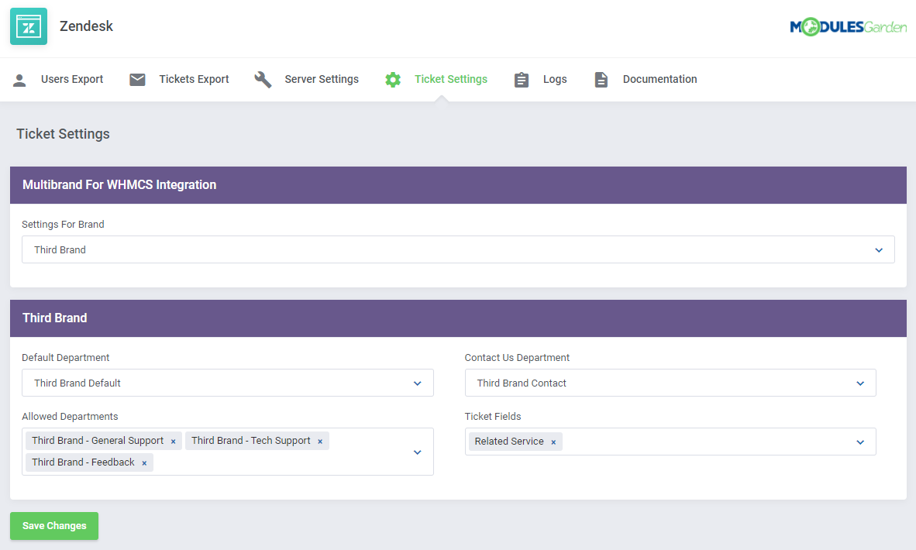The height and width of the screenshot is (550, 916).
Task: Click the clipboard icon next to Logs
Action: (521, 78)
